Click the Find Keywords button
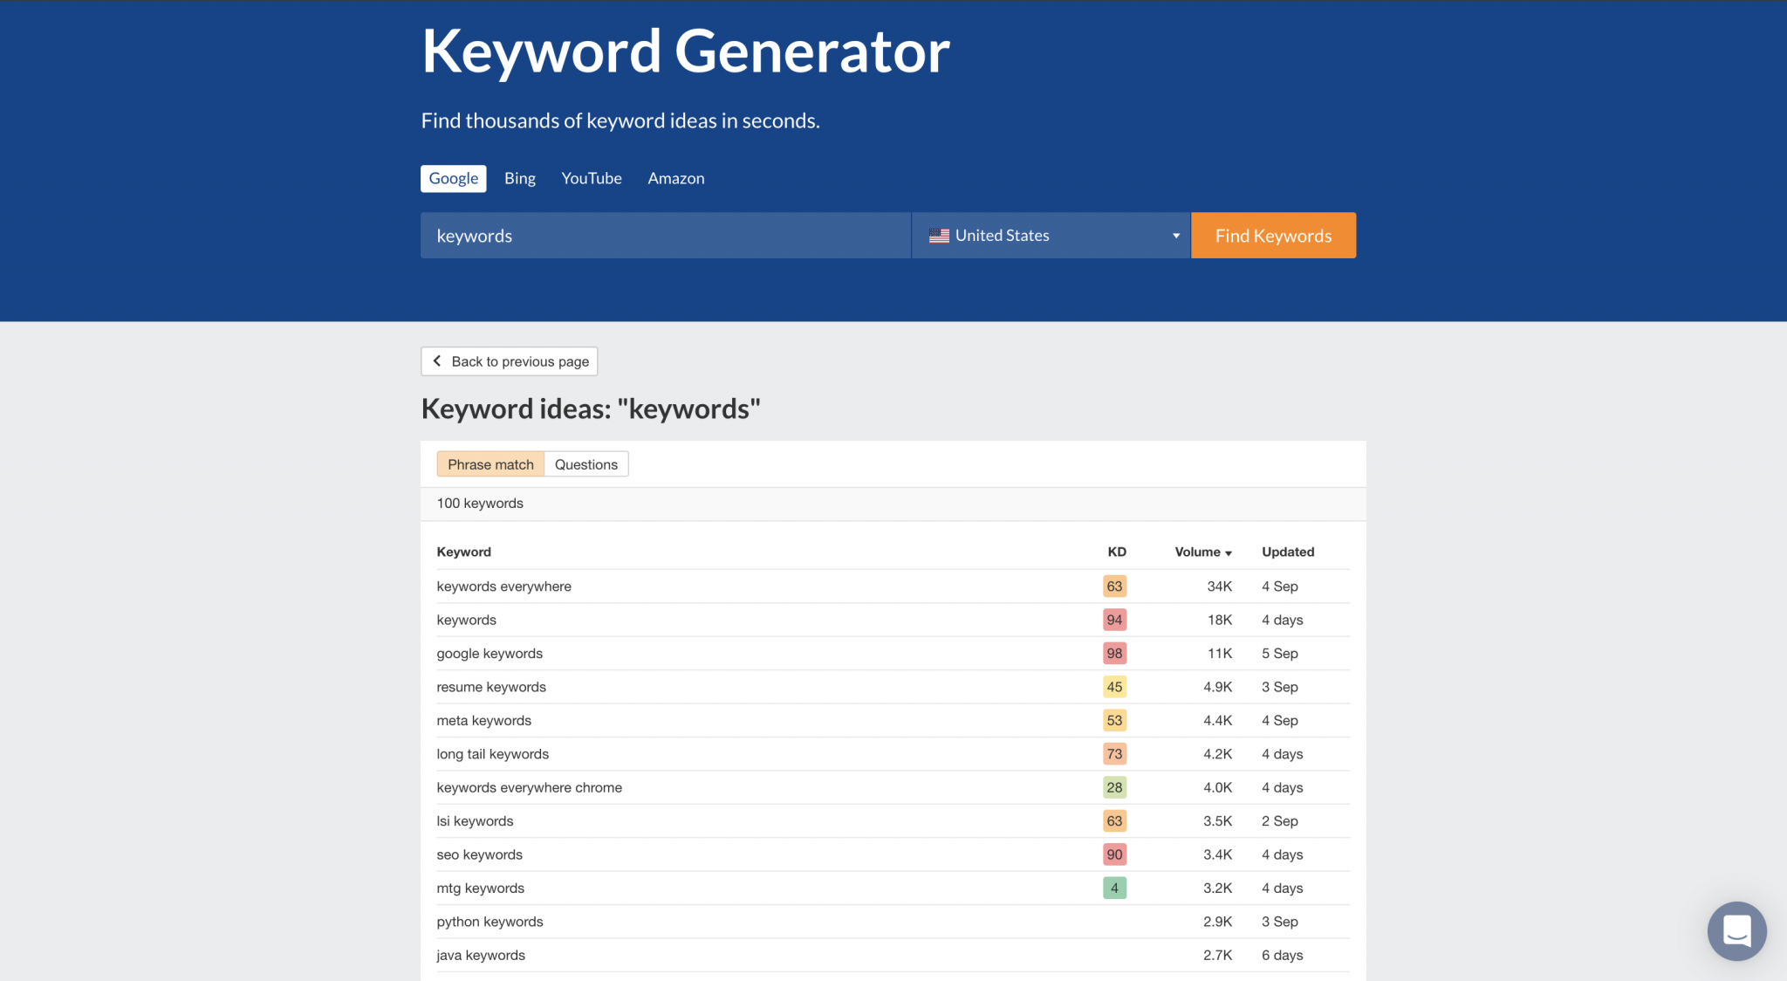Image resolution: width=1787 pixels, height=981 pixels. click(x=1273, y=236)
